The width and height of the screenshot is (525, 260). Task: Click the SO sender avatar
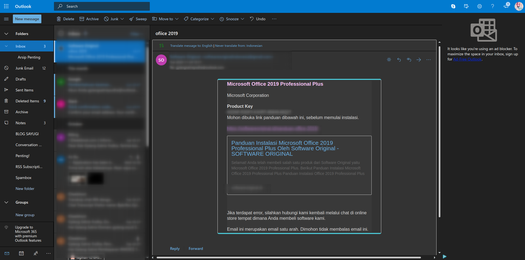coord(161,60)
